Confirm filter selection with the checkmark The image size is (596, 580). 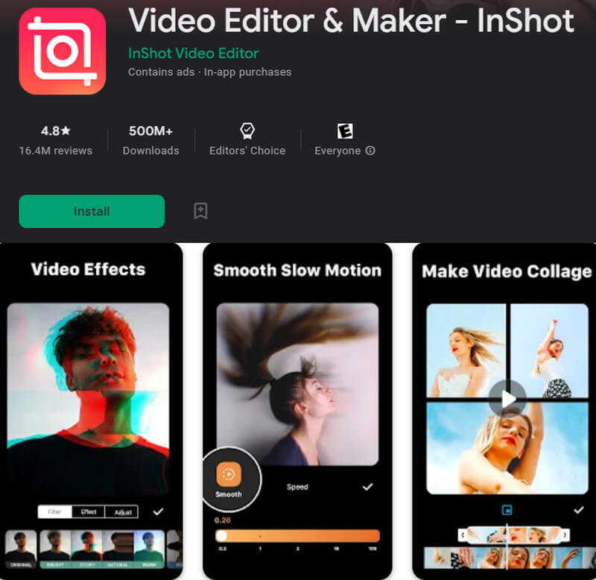click(159, 511)
